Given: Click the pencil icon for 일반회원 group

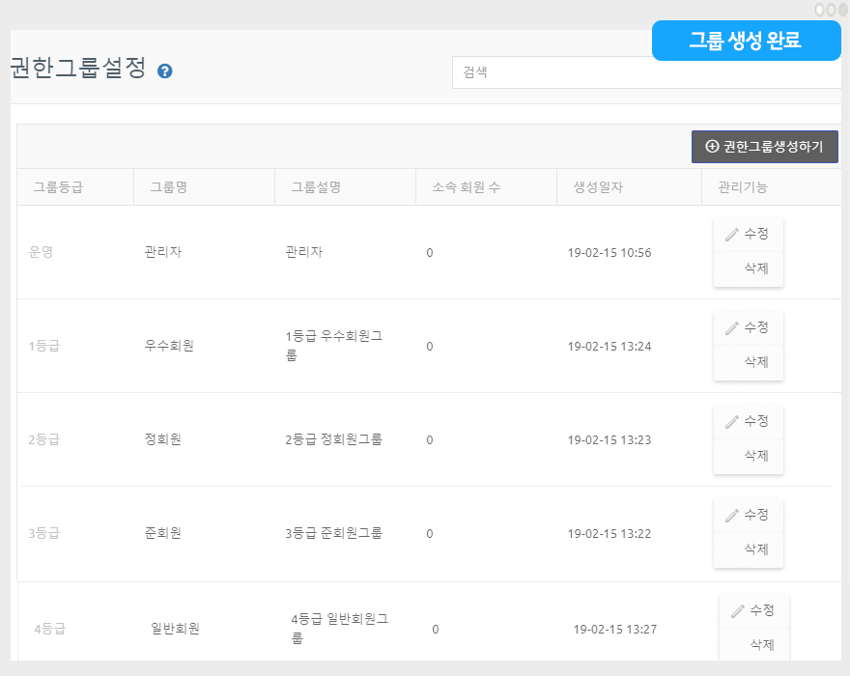Looking at the screenshot, I should (738, 610).
